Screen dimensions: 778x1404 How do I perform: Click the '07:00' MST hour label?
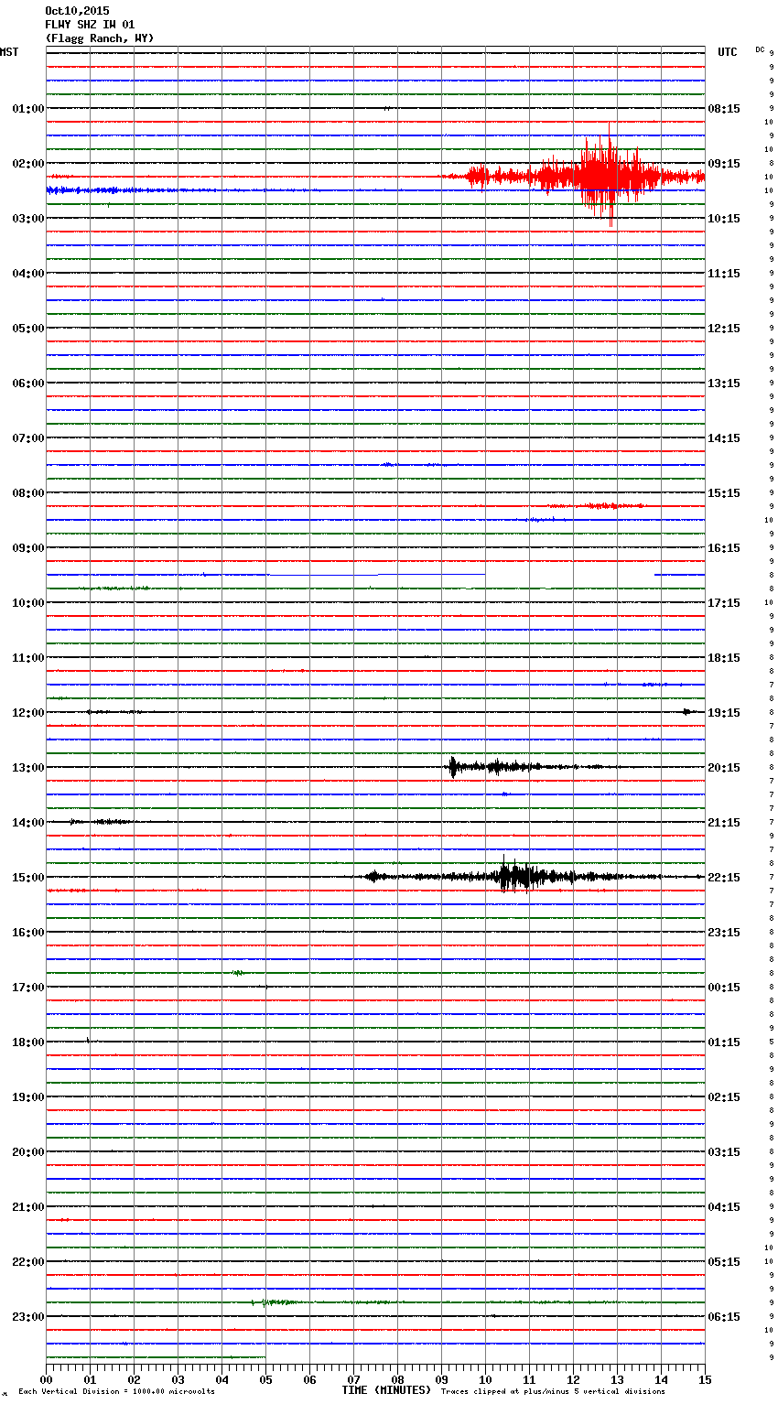pyautogui.click(x=27, y=437)
